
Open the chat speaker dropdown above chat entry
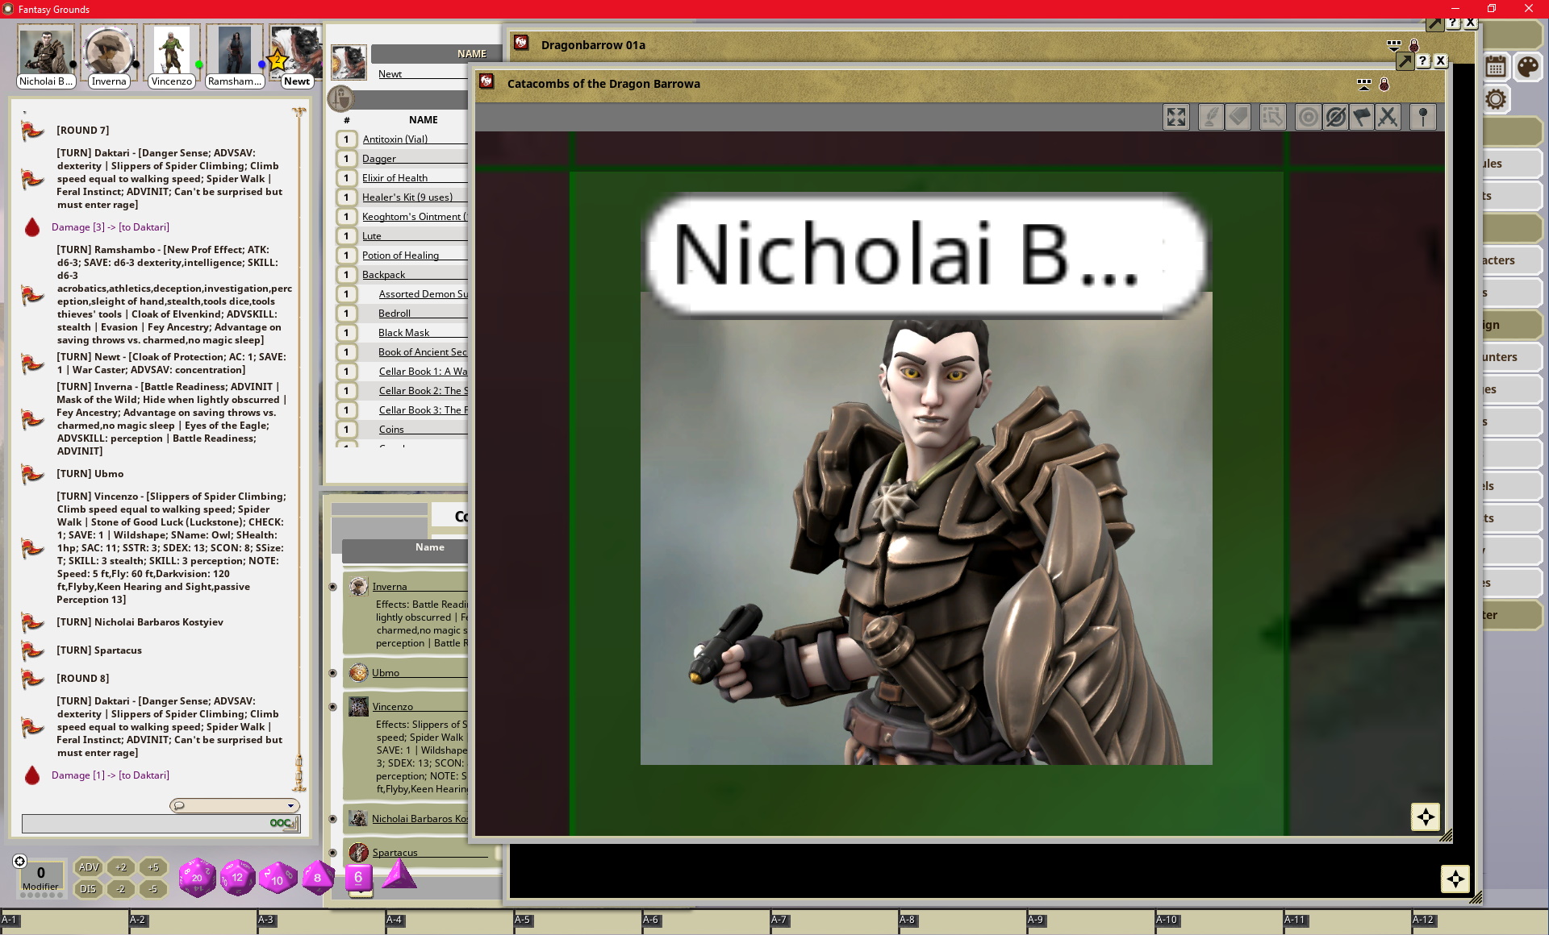pos(235,805)
